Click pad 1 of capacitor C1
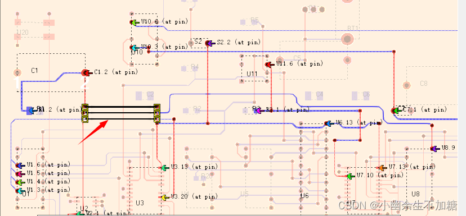 click(17, 72)
